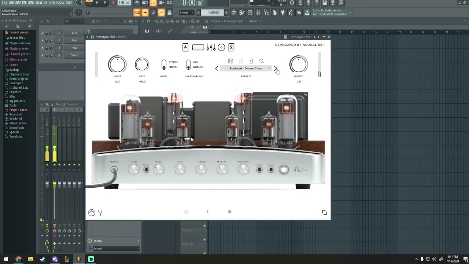Click the download update icon

pos(307,12)
